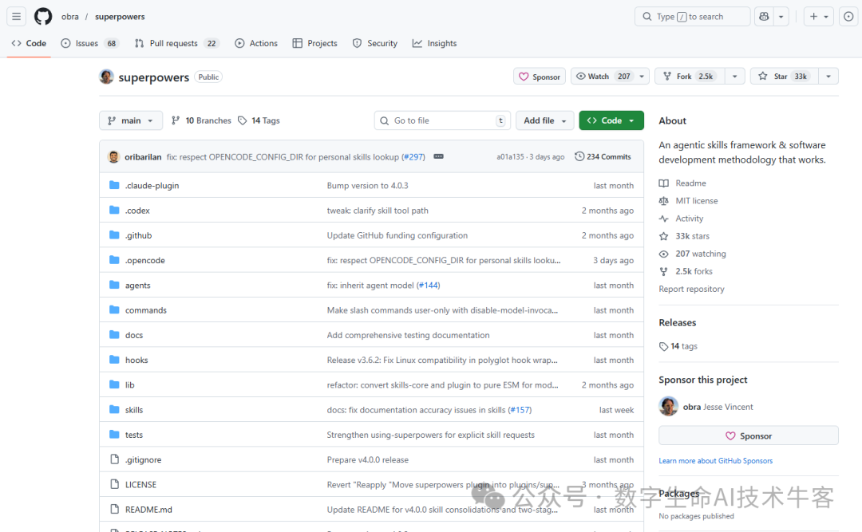
Task: Open 'Bump version to 4.0.3' commit message
Action: point(367,186)
